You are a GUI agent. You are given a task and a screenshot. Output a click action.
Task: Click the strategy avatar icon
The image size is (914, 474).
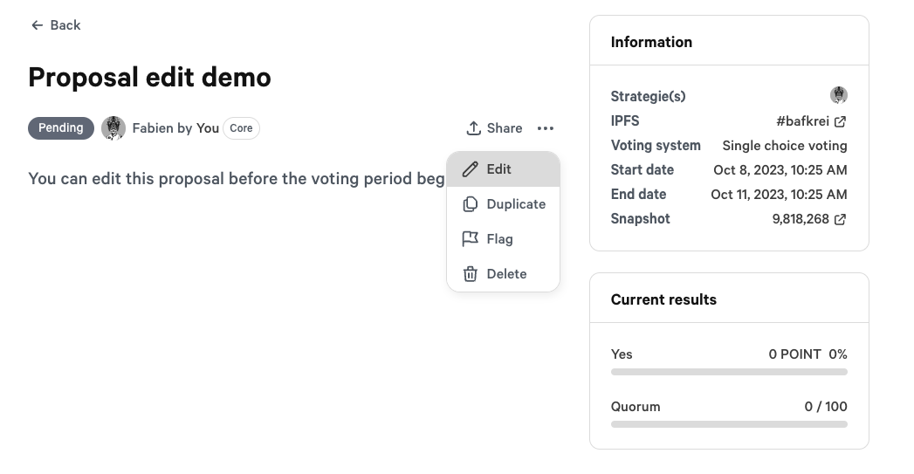click(x=838, y=95)
